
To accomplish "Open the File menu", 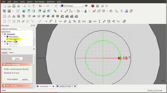I will [x=4, y=2].
